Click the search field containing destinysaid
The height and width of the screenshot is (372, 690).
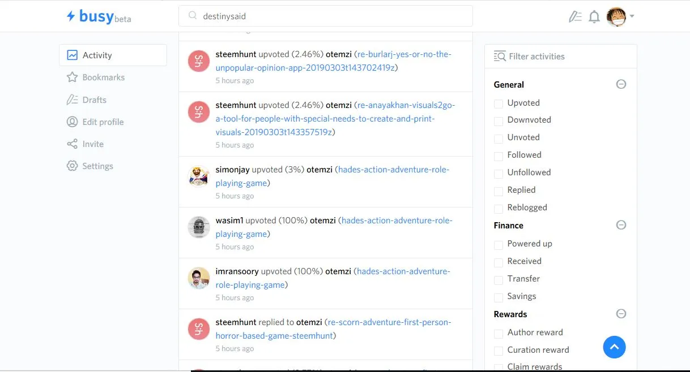pyautogui.click(x=326, y=16)
